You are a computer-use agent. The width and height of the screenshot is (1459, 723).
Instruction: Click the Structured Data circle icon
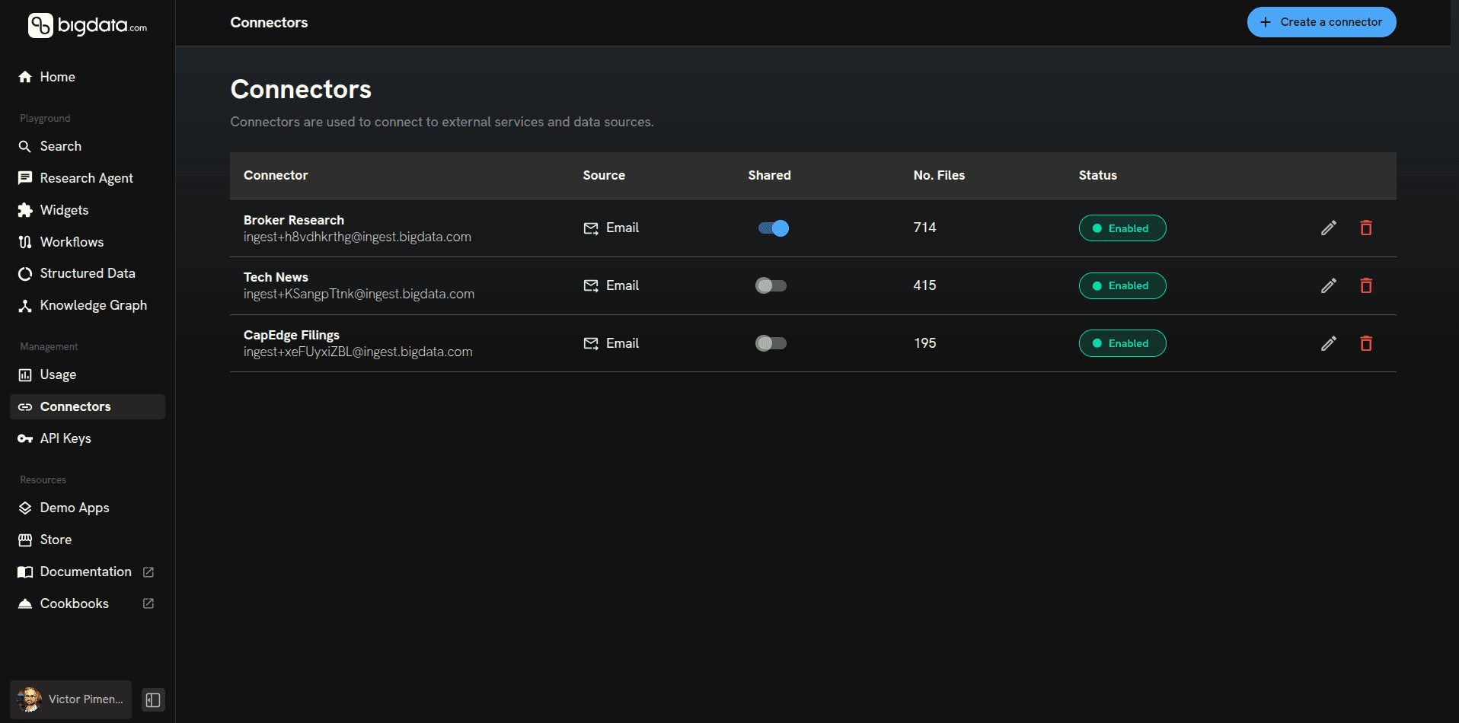[x=25, y=274]
